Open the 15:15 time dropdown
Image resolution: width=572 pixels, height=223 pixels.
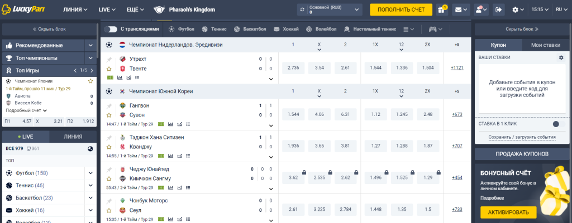(540, 9)
